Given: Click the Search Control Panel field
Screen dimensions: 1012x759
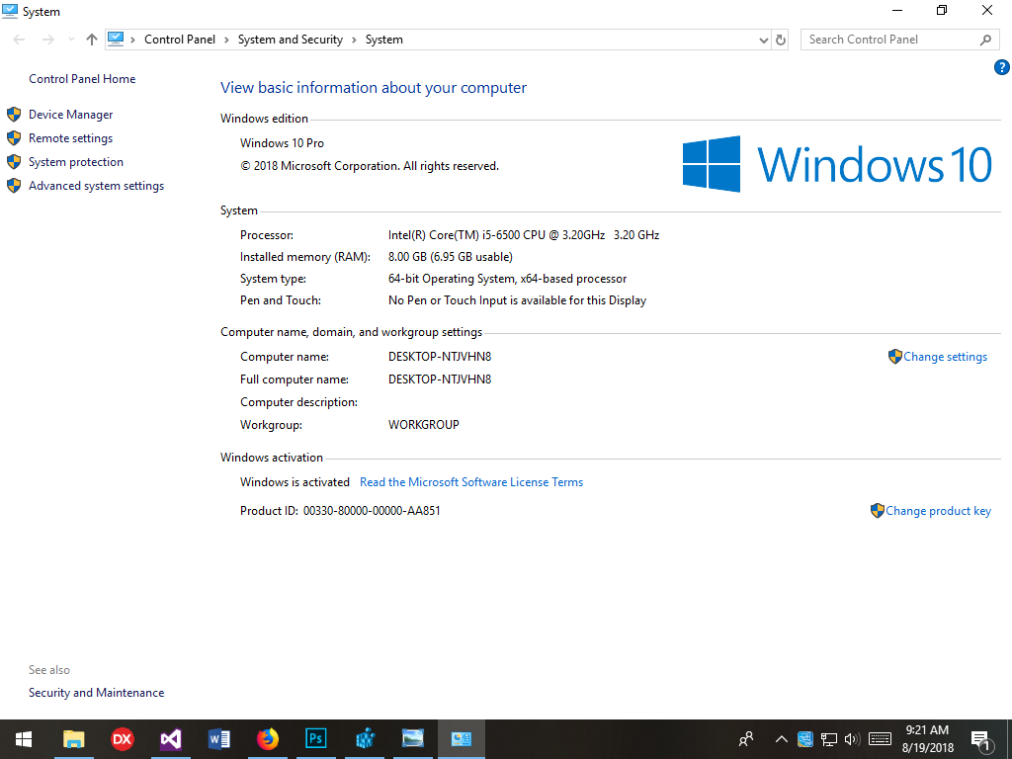Looking at the screenshot, I should (899, 40).
